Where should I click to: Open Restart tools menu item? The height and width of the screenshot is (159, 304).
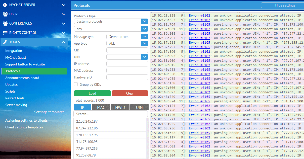point(15,98)
